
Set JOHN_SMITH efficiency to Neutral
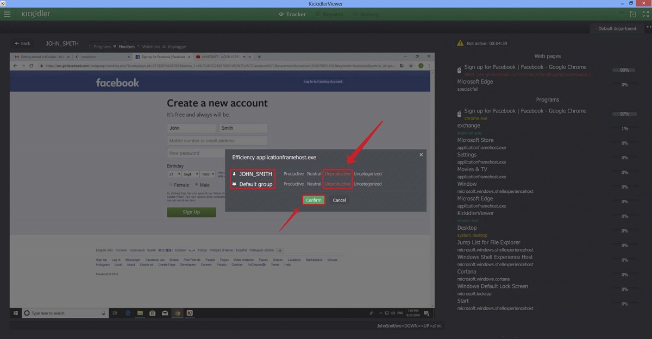314,174
